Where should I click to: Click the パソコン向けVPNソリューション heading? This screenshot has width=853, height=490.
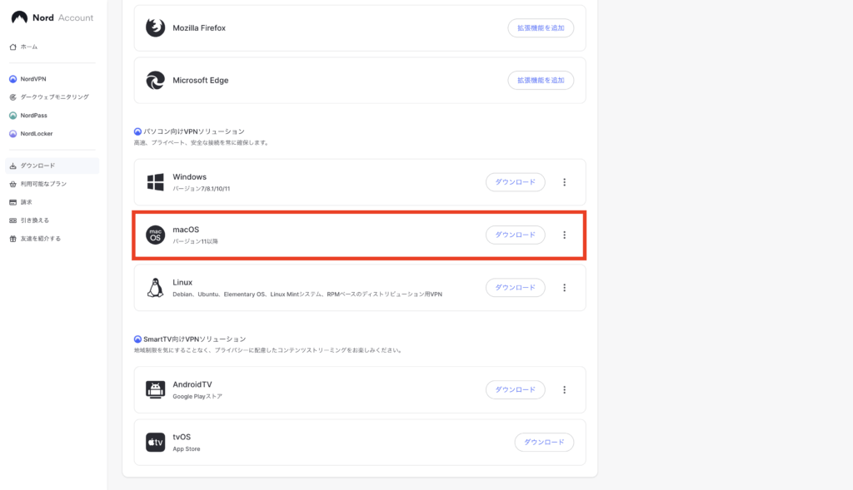193,131
